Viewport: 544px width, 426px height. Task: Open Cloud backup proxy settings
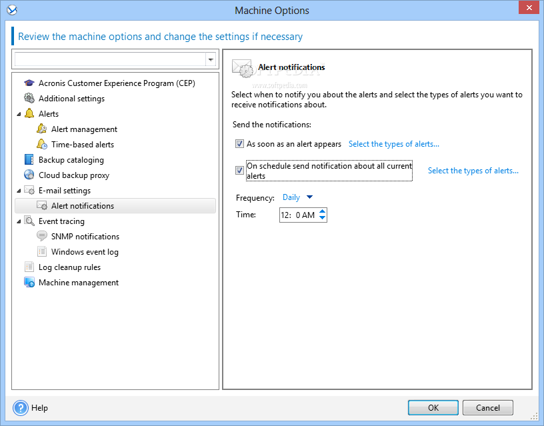74,175
